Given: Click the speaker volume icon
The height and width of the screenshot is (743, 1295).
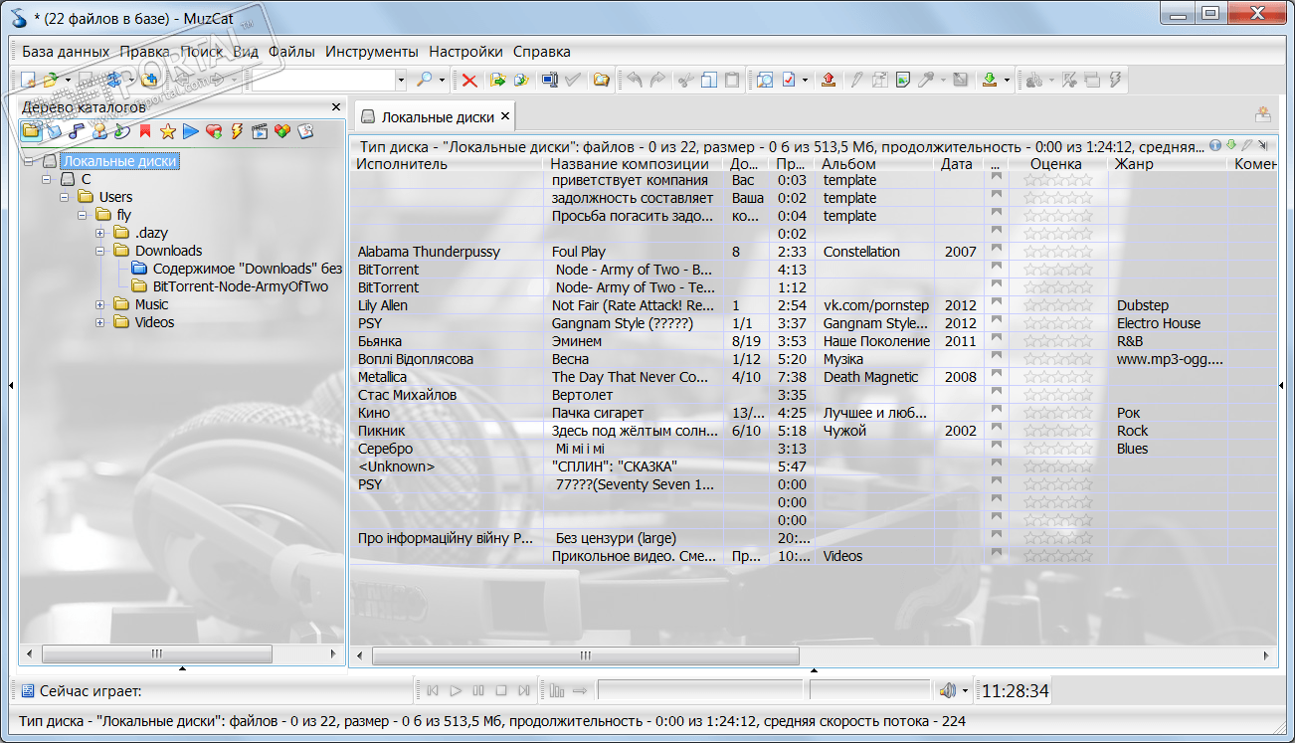Looking at the screenshot, I should pyautogui.click(x=946, y=690).
